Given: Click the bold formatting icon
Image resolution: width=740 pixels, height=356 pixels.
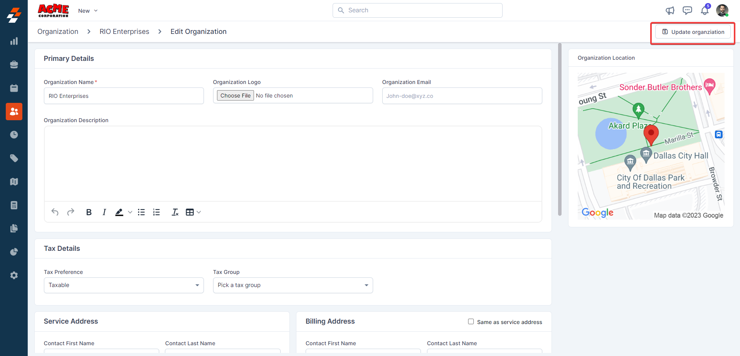Looking at the screenshot, I should tap(89, 212).
